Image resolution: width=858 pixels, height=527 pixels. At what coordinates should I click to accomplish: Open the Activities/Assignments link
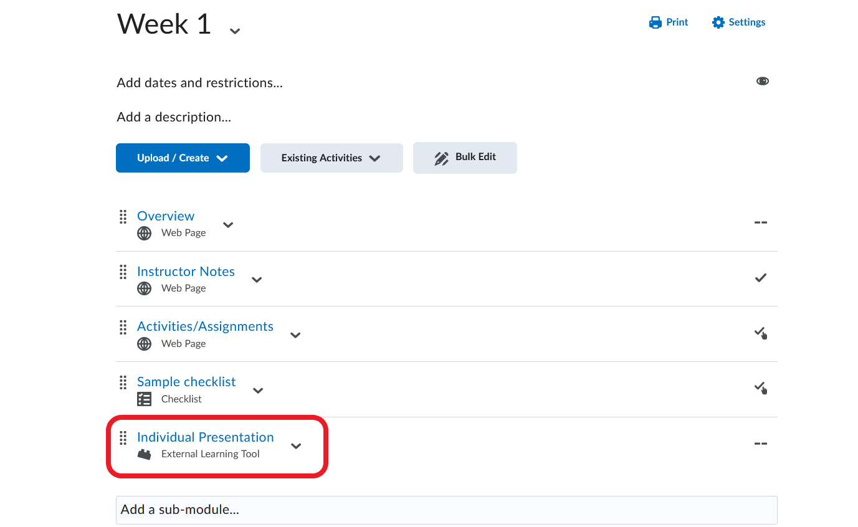pyautogui.click(x=205, y=326)
